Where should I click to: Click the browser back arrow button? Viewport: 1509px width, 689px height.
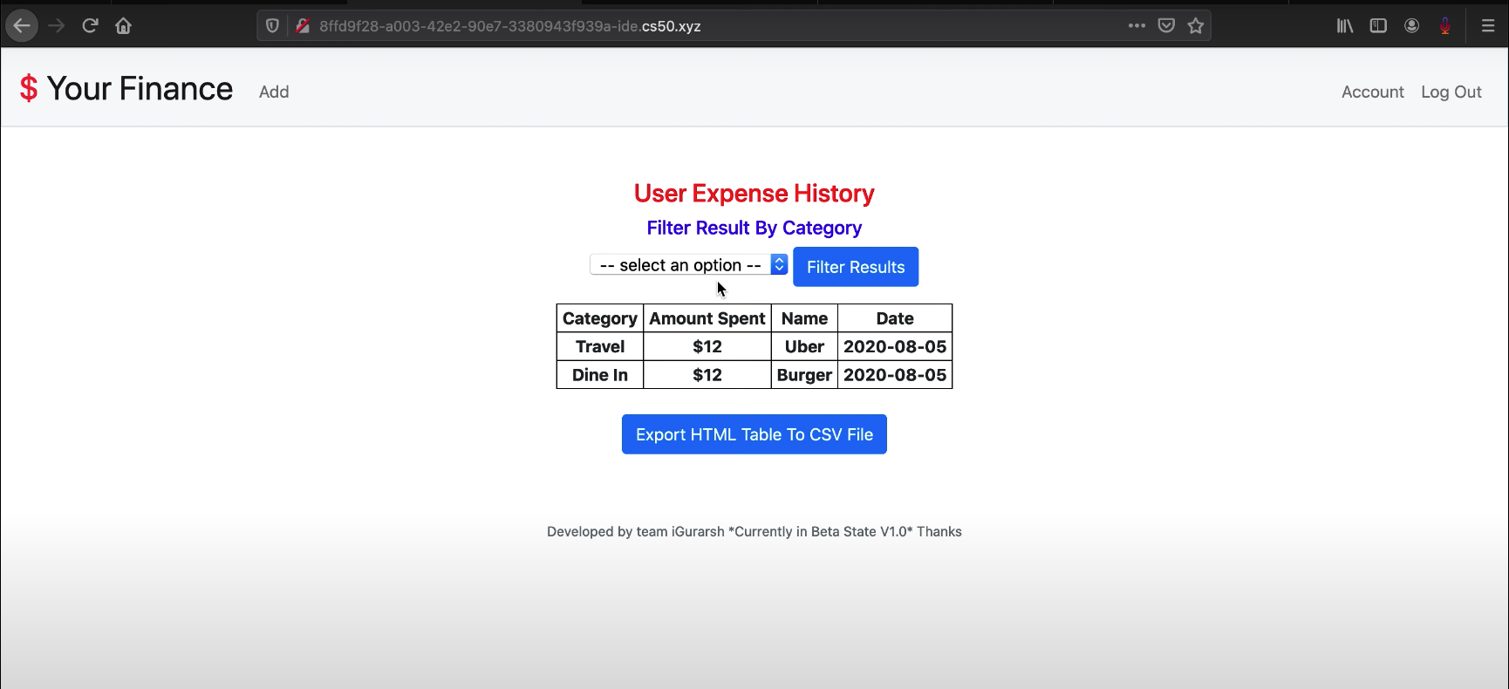22,26
